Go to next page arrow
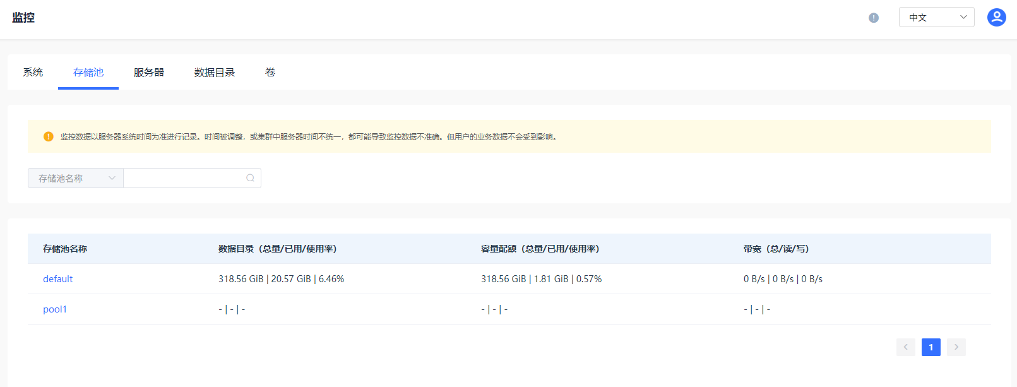This screenshot has height=387, width=1017. pos(956,347)
